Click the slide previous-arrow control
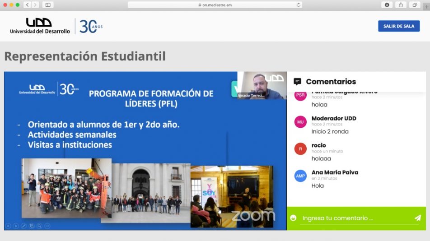The width and height of the screenshot is (430, 241). point(8,226)
